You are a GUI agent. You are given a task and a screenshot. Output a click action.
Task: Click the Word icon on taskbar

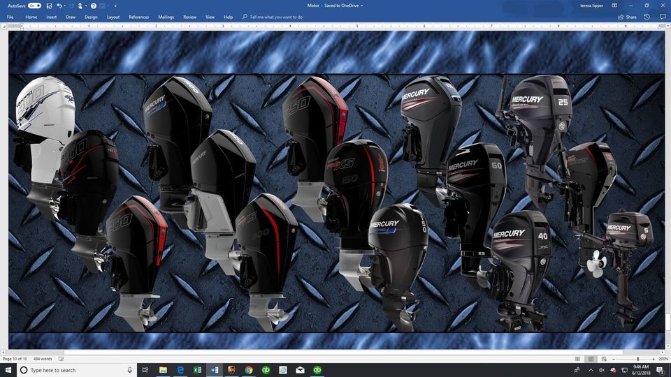point(215,370)
